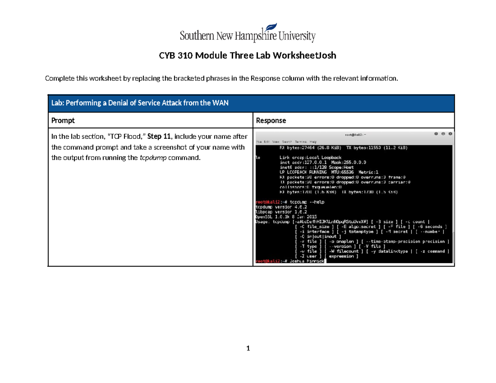This screenshot has width=496, height=383.
Task: Click the page number at bottom
Action: coord(248,349)
